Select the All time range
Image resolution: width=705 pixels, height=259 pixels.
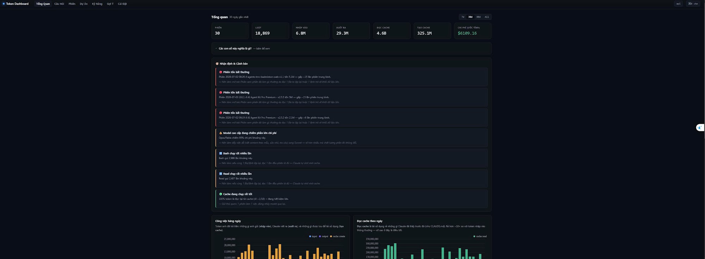pyautogui.click(x=486, y=17)
